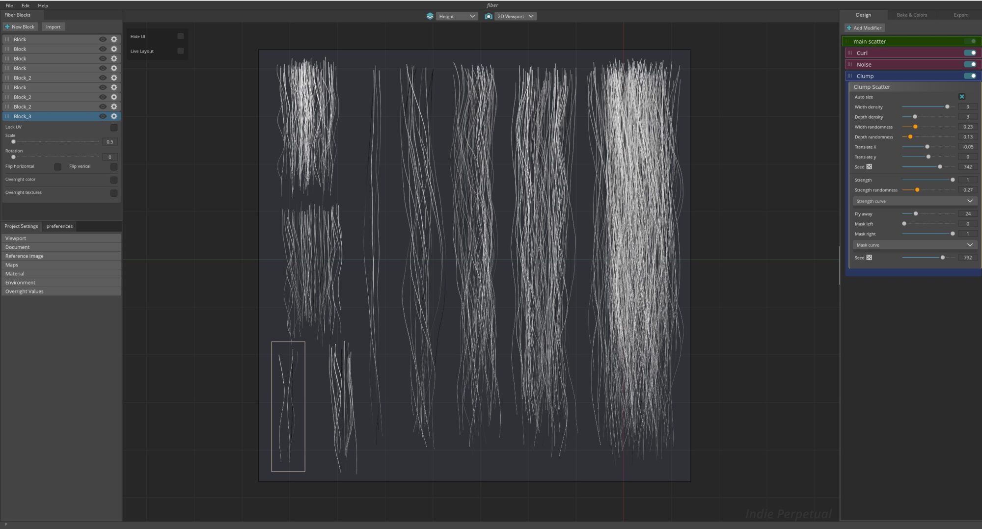Enable the Lock UV checkbox
The width and height of the screenshot is (982, 529).
[x=114, y=128]
